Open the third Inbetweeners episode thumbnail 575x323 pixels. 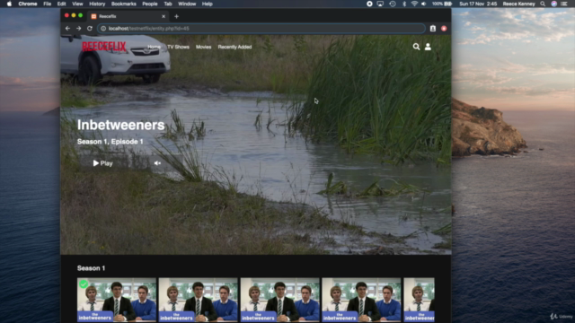pyautogui.click(x=279, y=300)
